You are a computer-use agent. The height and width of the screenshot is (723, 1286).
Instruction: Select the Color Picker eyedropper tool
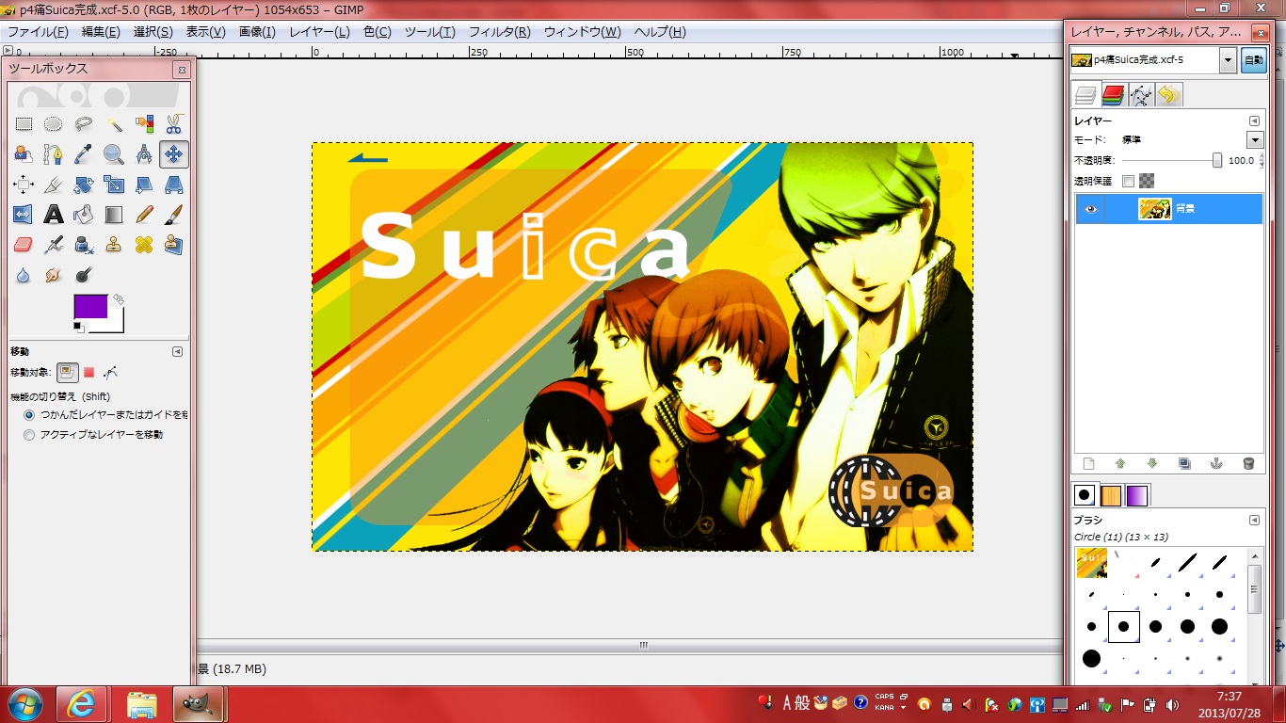84,153
